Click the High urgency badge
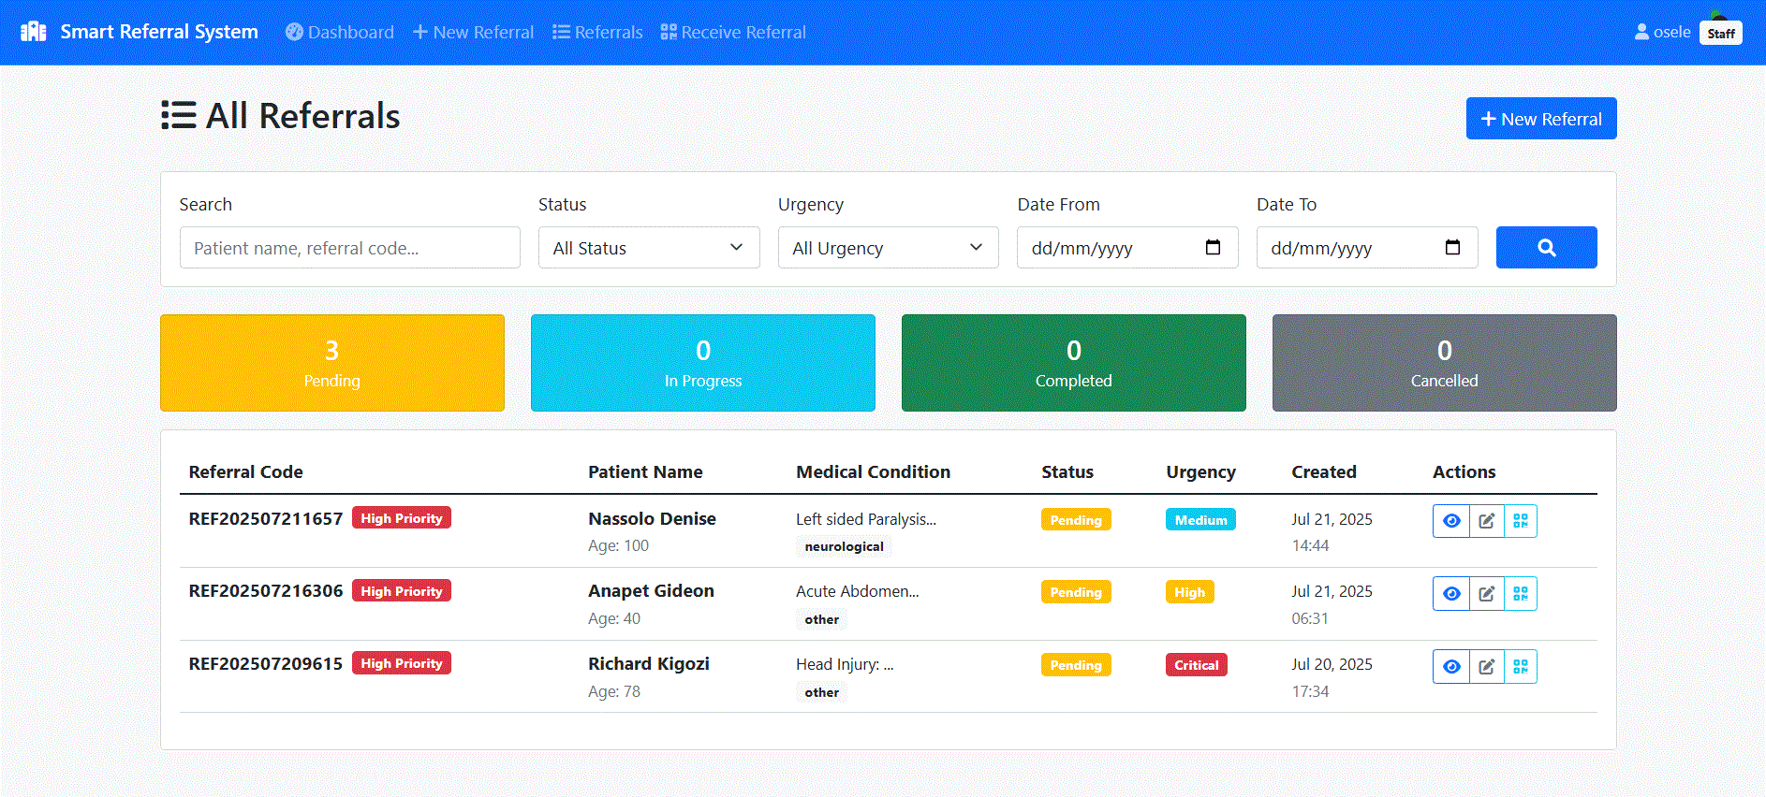Viewport: 1766px width, 797px height. pos(1189,592)
